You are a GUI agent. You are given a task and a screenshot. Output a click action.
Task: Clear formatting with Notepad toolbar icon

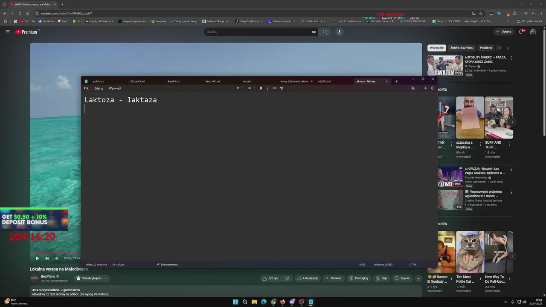point(282,88)
